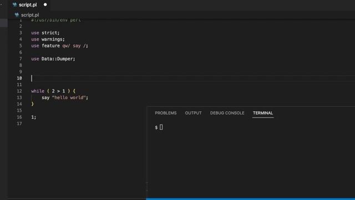
Task: Click line number 17 in gutter
Action: [19, 123]
